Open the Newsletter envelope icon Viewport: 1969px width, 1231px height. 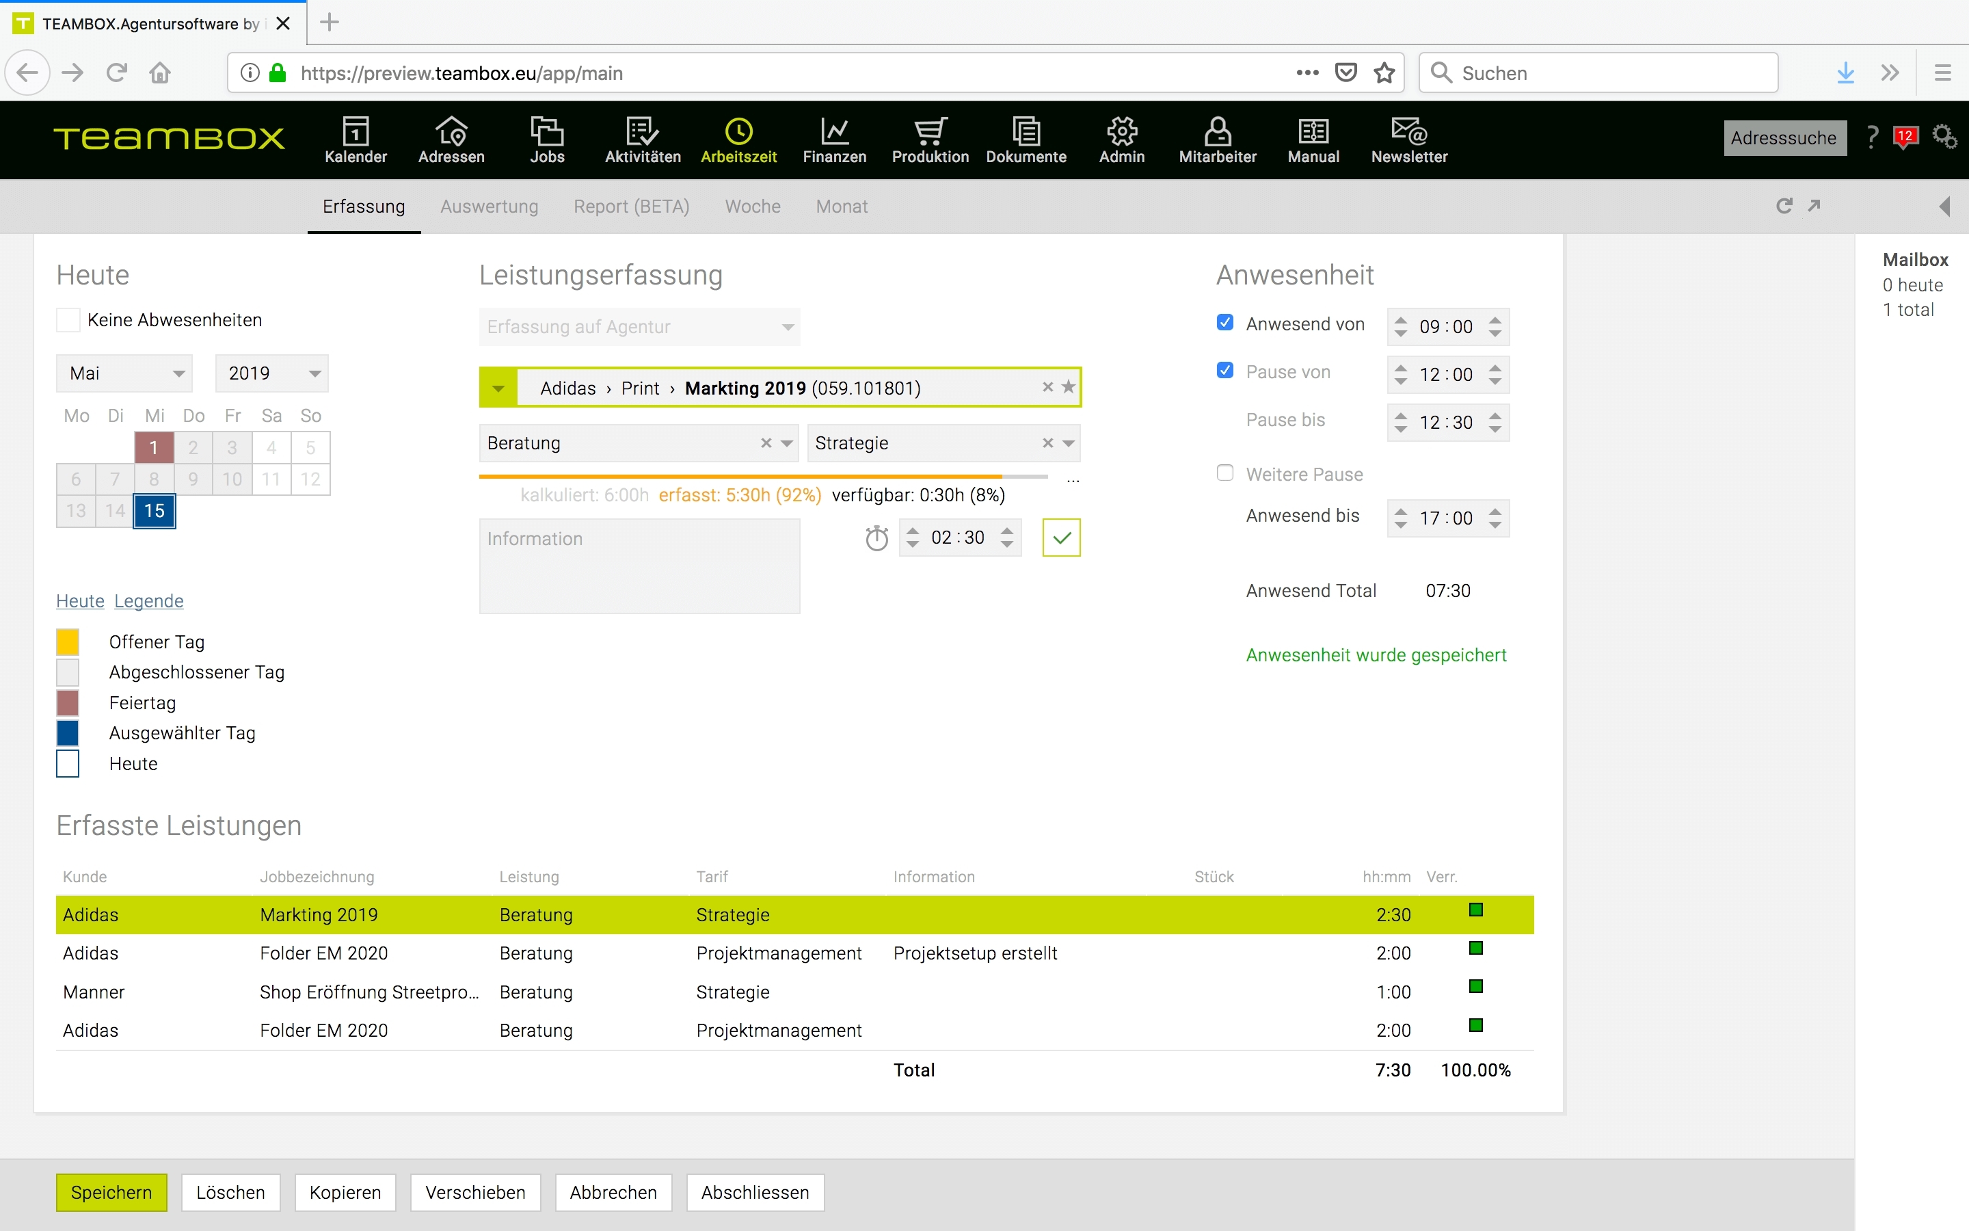point(1408,131)
